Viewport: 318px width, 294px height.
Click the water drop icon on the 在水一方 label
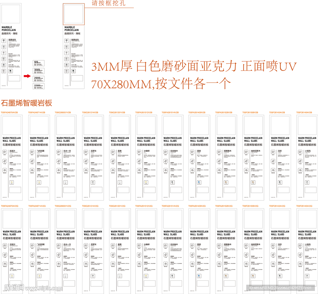tap(59, 161)
